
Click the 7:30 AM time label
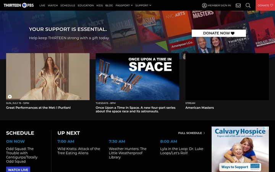coord(117,141)
